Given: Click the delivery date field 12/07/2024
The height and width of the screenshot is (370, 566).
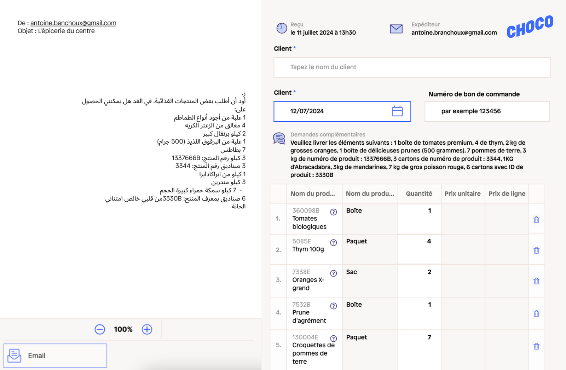Looking at the screenshot, I should [x=342, y=111].
